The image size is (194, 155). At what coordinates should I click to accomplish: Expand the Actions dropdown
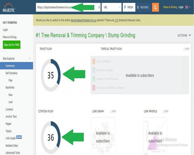tap(184, 36)
